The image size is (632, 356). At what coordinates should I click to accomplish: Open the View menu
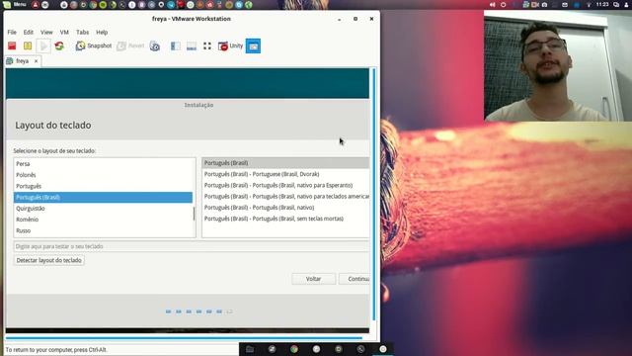click(x=46, y=33)
